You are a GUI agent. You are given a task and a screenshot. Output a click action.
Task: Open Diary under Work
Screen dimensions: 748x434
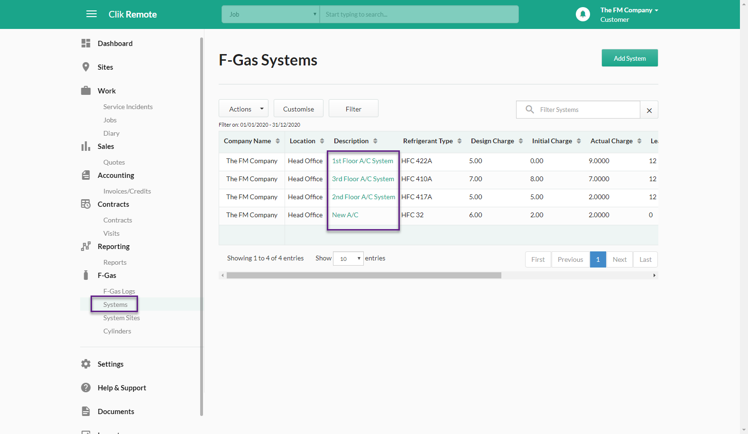pyautogui.click(x=111, y=133)
